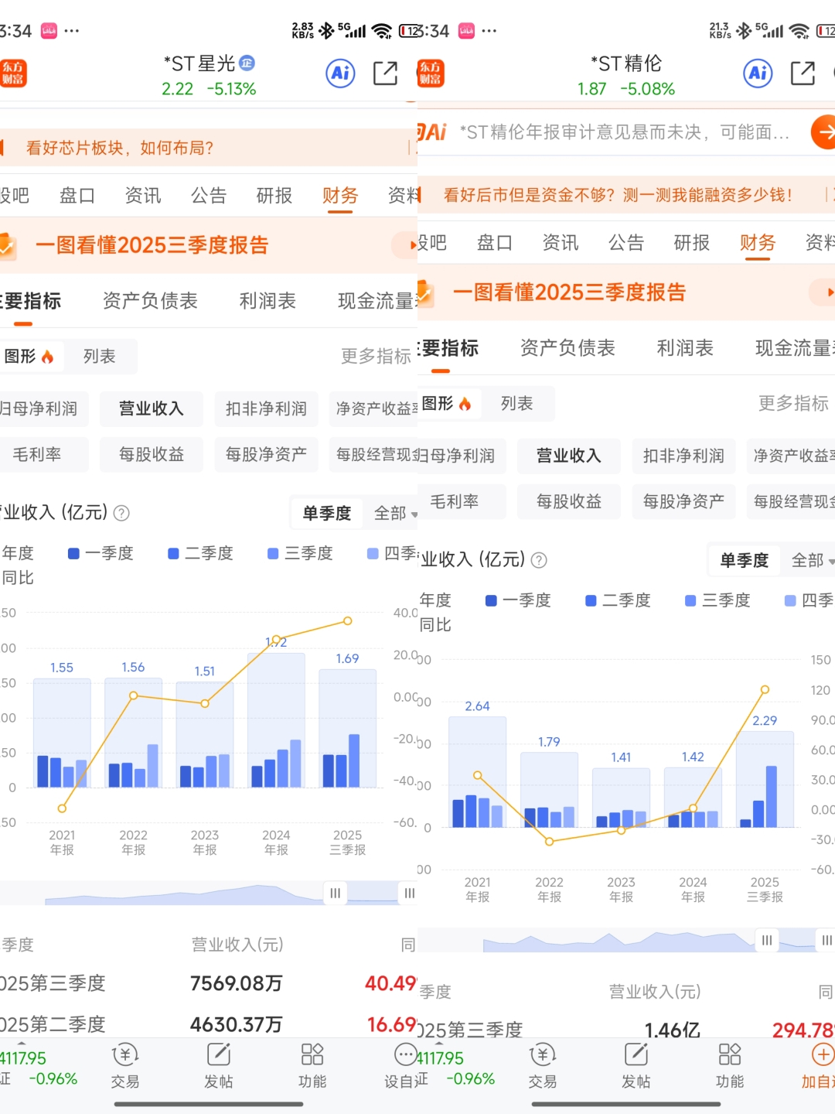Tap orange arrow on *ST精伦 AI banner
835x1114 pixels.
point(824,132)
